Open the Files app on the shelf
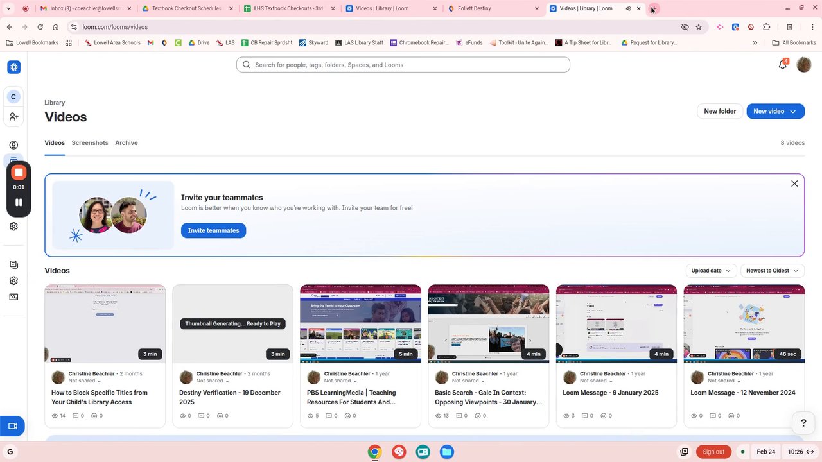This screenshot has width=822, height=462. [446, 452]
